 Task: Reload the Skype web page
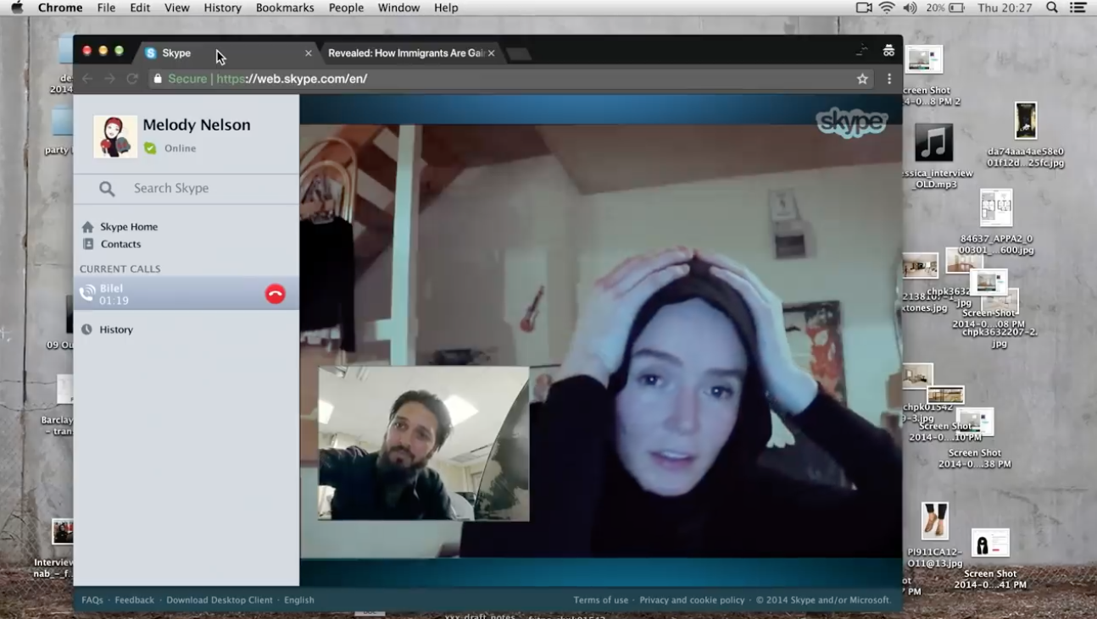[132, 79]
